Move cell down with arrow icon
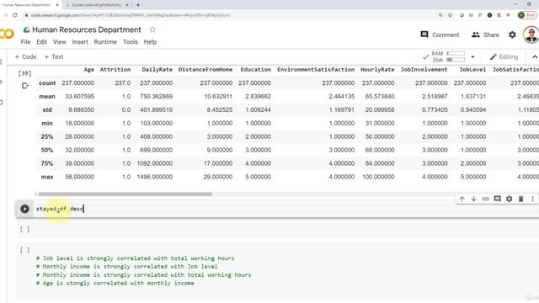The height and width of the screenshot is (303, 539). (473, 199)
